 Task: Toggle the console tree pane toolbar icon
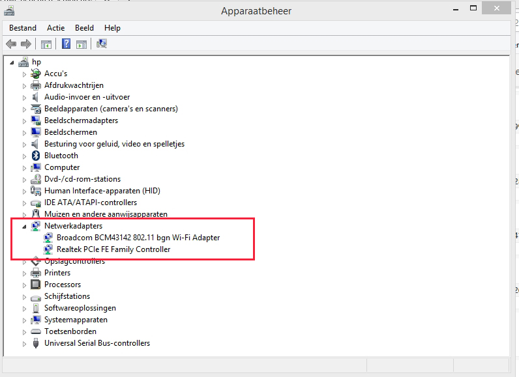point(46,44)
